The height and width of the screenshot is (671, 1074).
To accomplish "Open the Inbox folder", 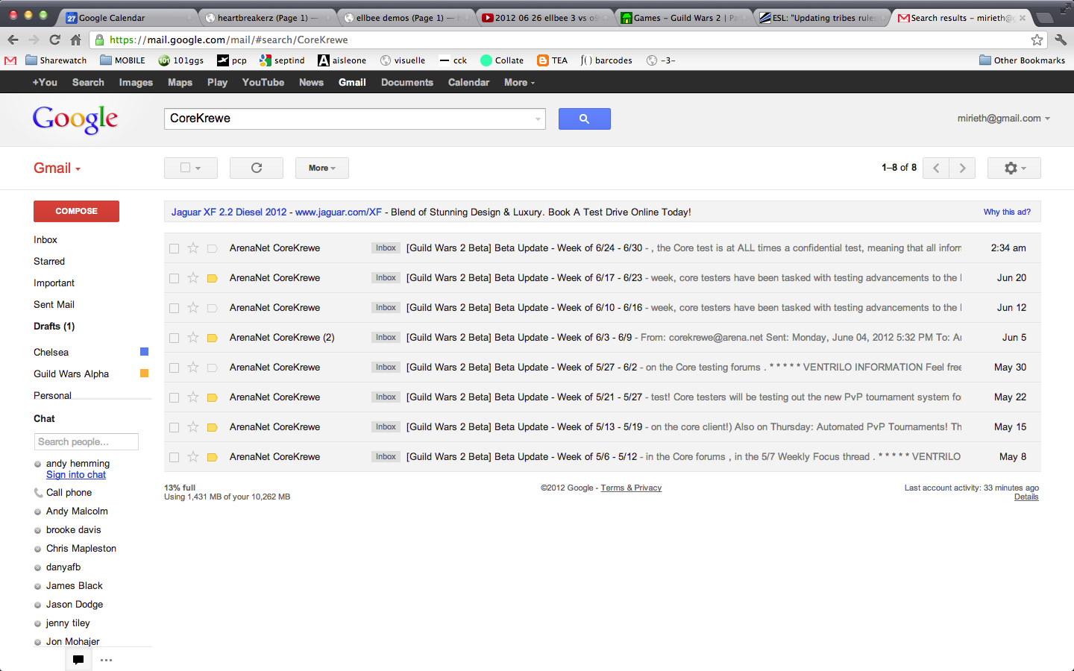I will (x=45, y=240).
